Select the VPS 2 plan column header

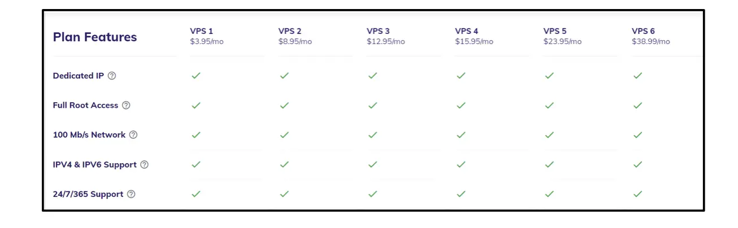[x=290, y=31]
